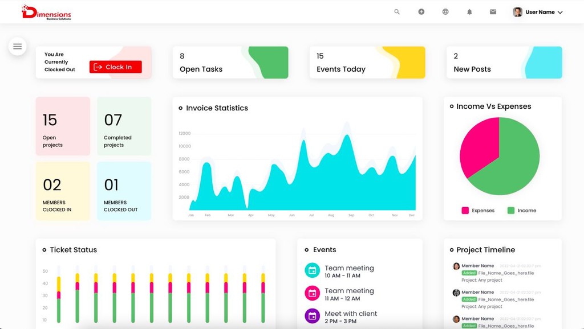
Task: Click the Project Timeline heading
Action: pos(486,250)
